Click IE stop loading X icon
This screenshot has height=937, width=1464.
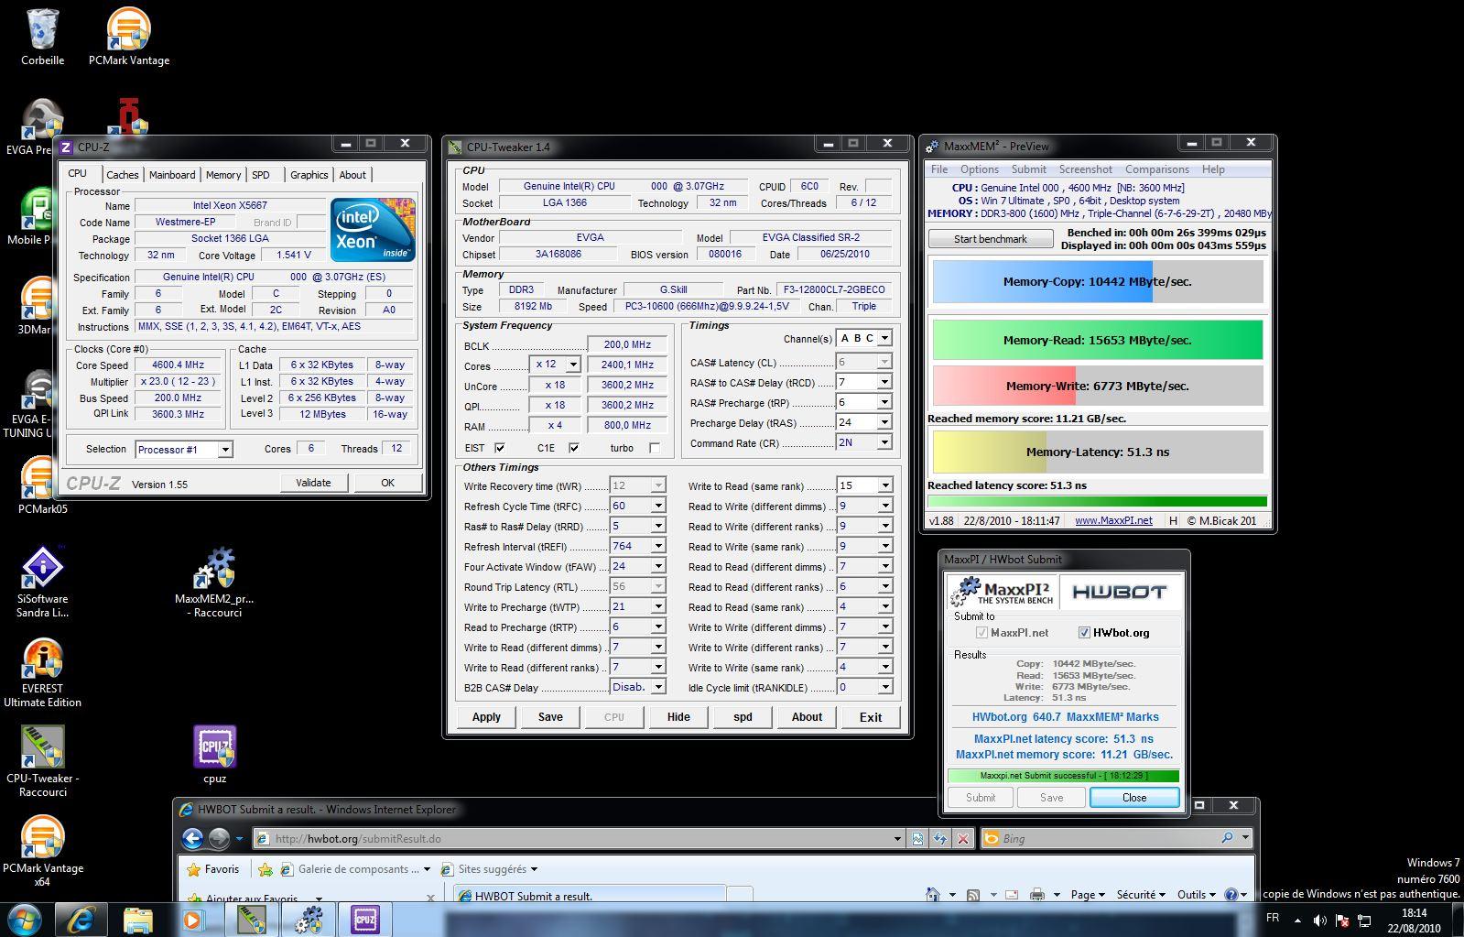coord(963,838)
